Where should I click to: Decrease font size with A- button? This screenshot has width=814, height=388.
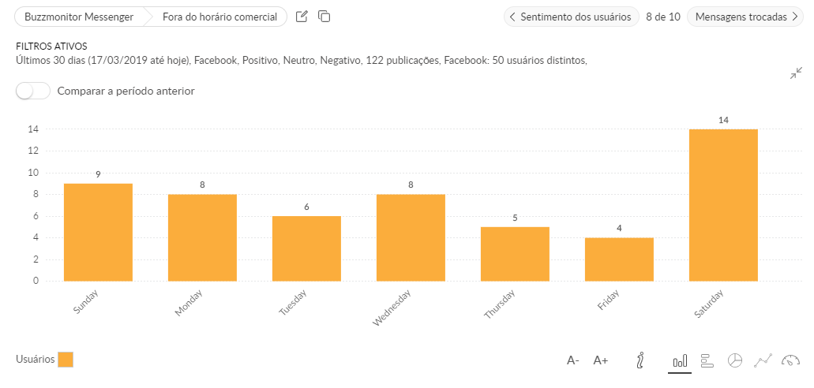pyautogui.click(x=573, y=360)
